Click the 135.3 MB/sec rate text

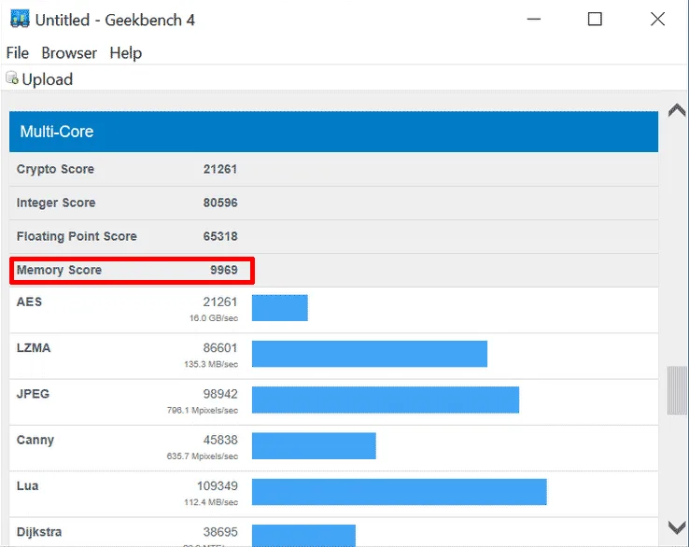point(211,364)
